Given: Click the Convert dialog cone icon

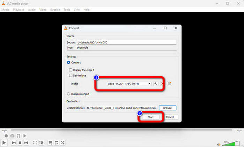Looking at the screenshot, I should [66, 28].
